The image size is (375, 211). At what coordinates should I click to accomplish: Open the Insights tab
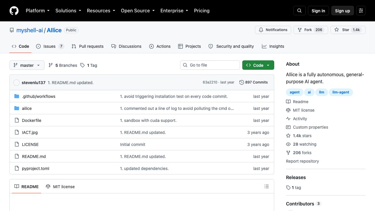click(x=273, y=46)
